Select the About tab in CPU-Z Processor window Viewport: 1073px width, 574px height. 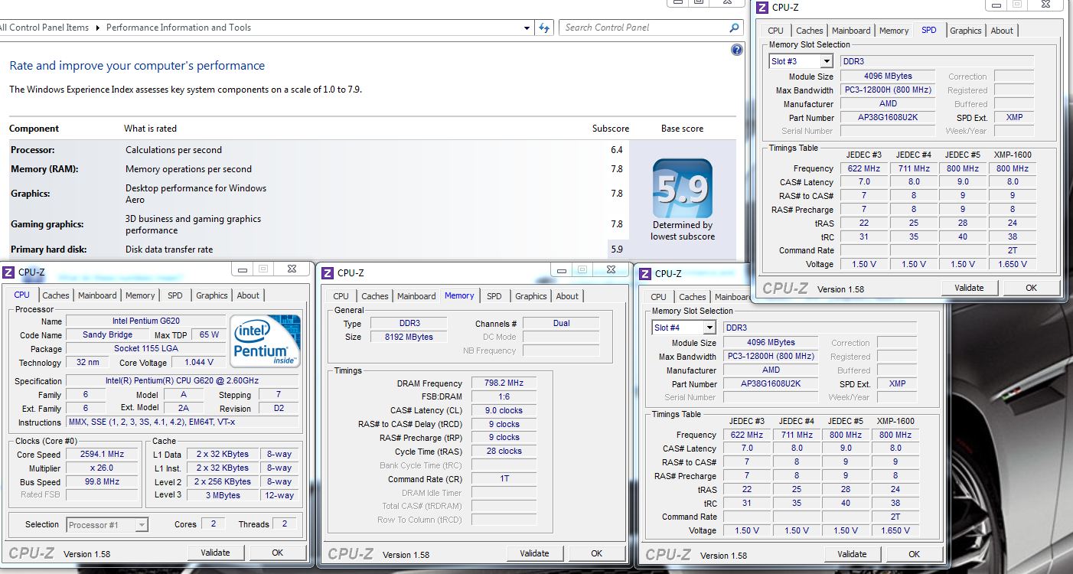(248, 295)
